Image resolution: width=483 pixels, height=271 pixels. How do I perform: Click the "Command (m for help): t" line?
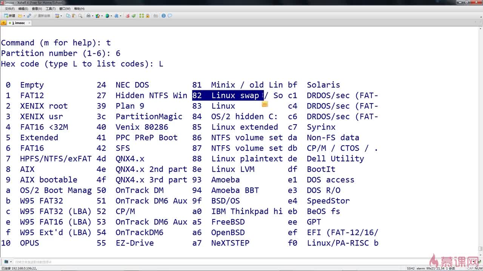[56, 43]
